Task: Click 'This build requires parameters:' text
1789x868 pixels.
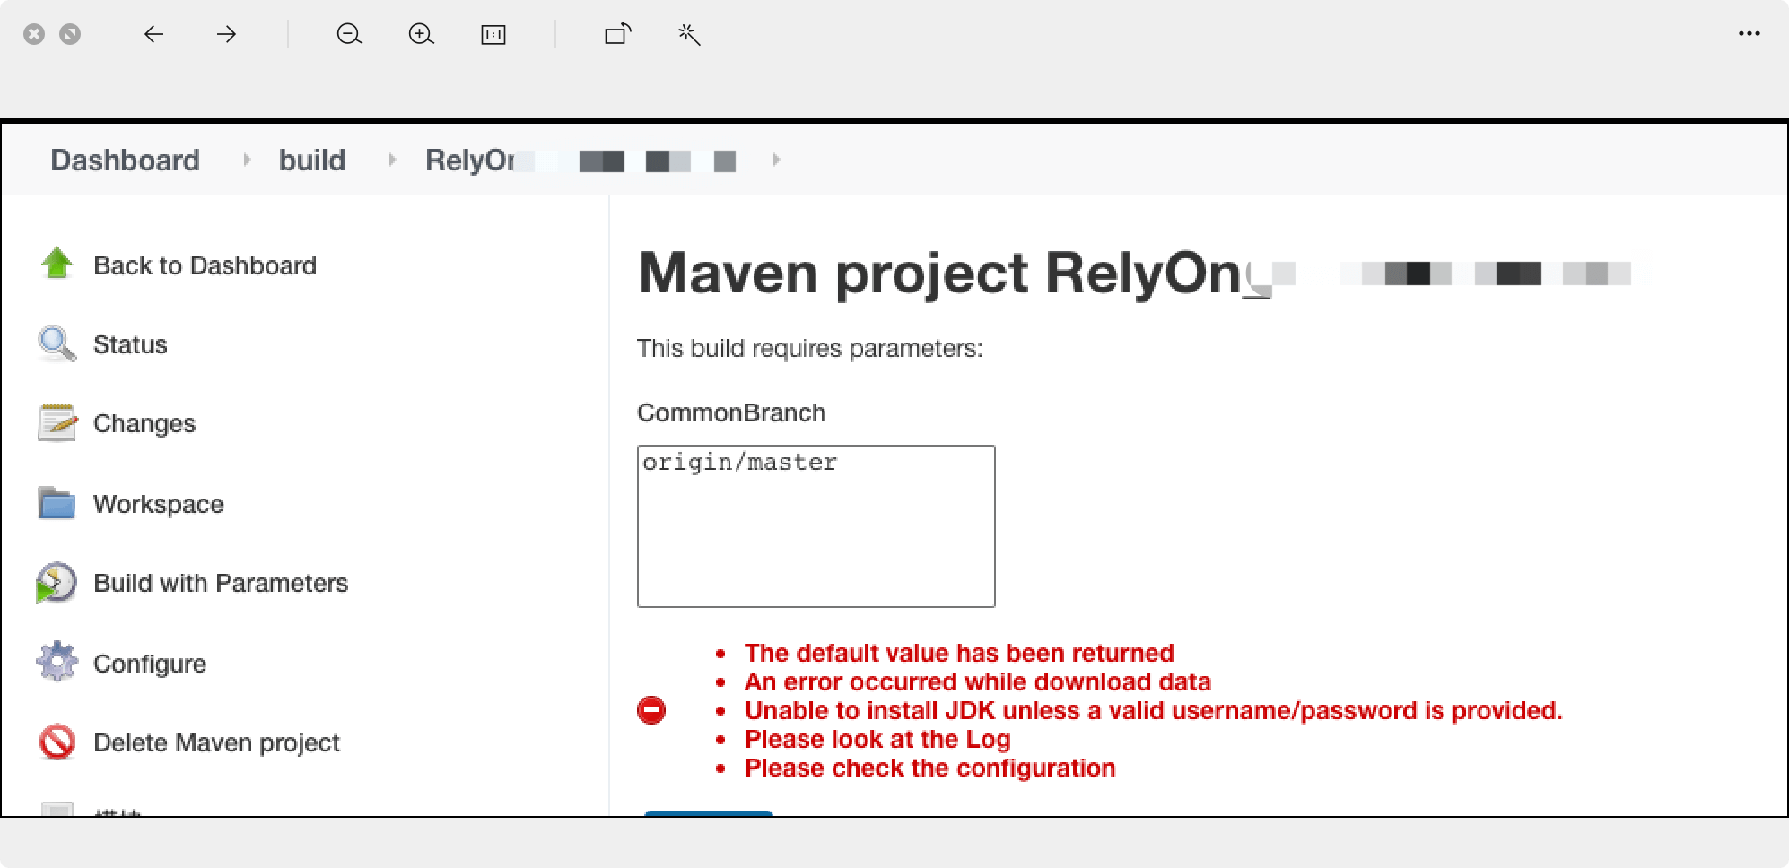Action: 810,348
